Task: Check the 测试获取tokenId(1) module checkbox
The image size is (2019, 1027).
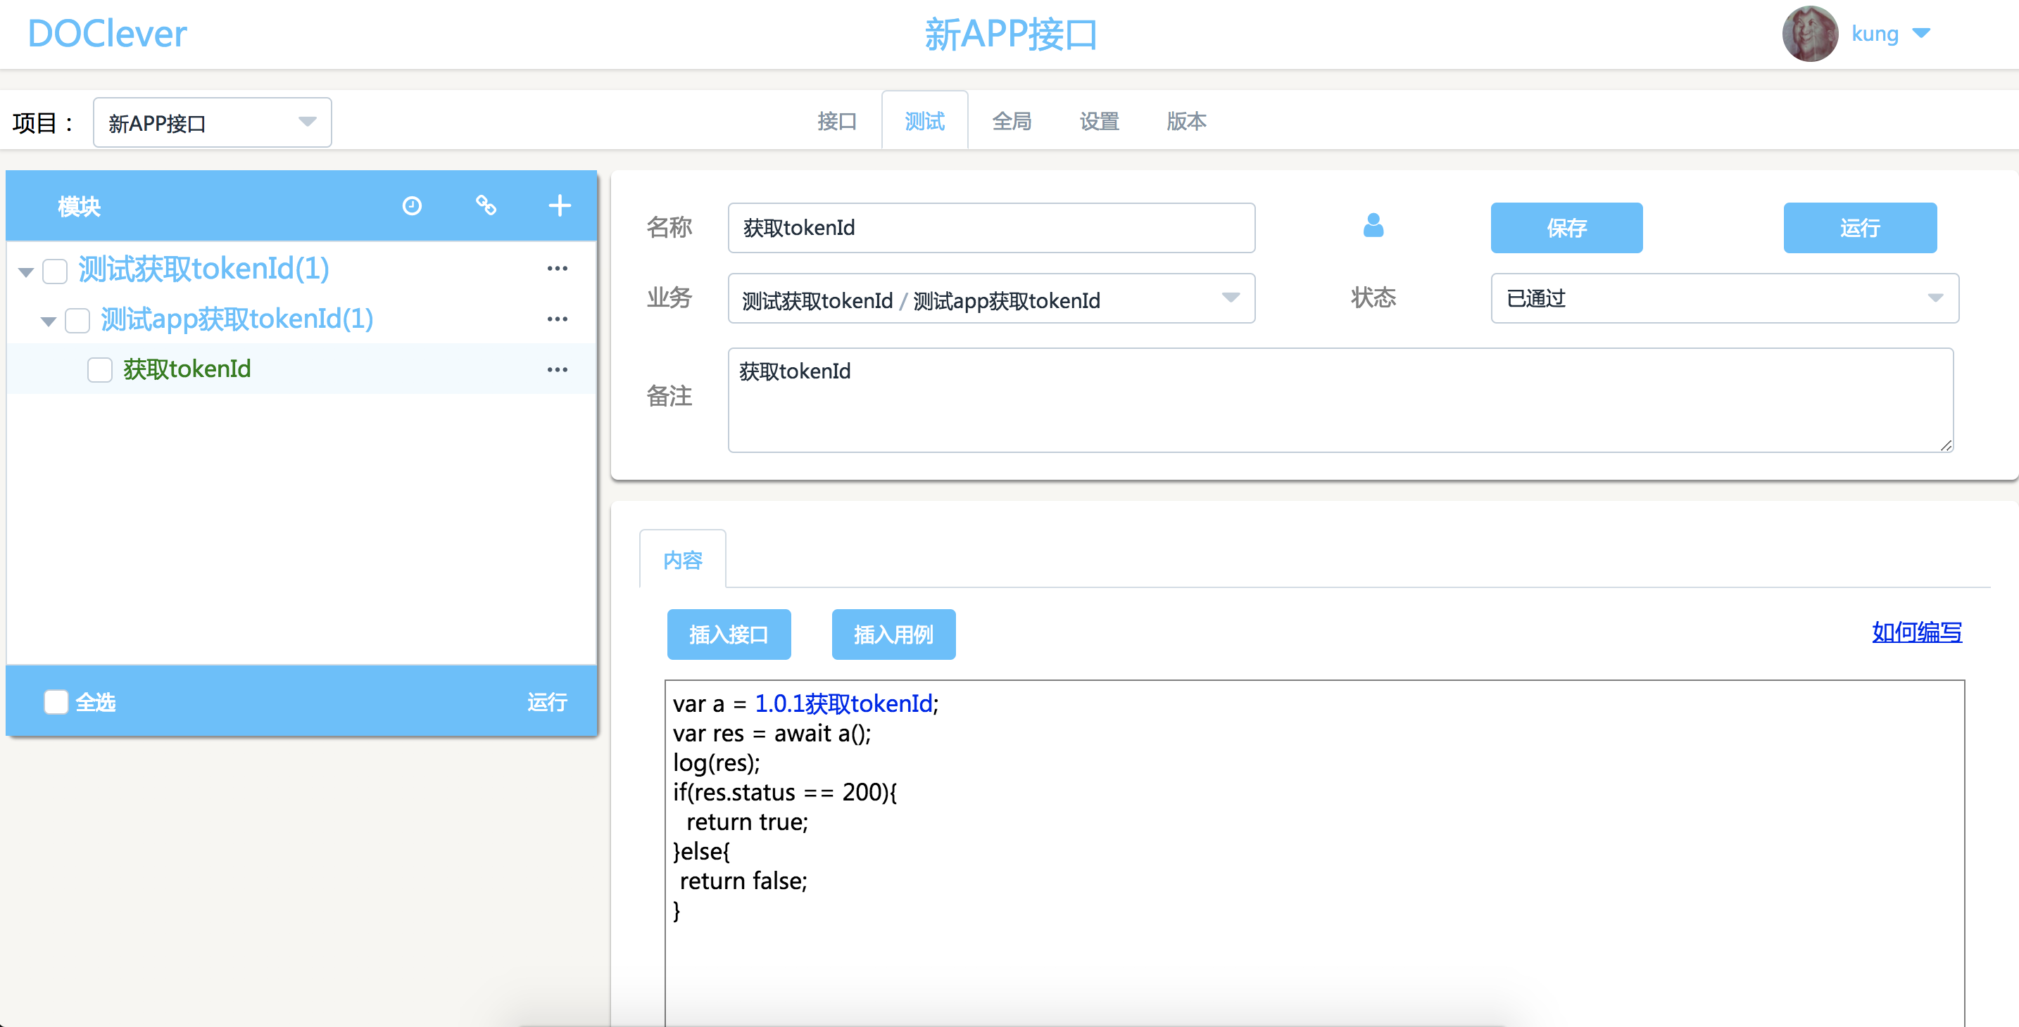Action: tap(56, 271)
